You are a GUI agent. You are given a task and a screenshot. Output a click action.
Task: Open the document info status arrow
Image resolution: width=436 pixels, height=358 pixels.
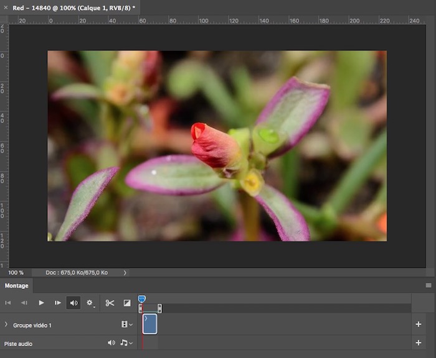pos(125,273)
